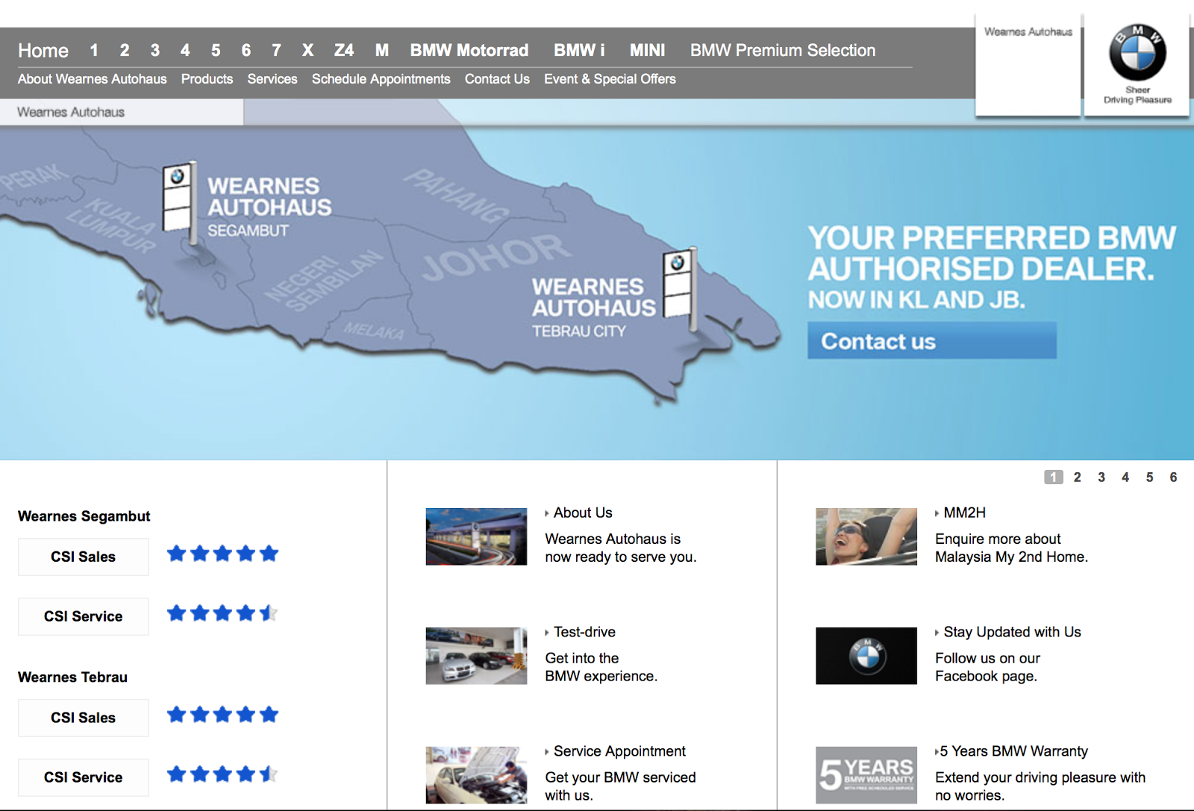This screenshot has width=1194, height=811.
Task: Click Segambut CSI Service button
Action: point(84,616)
